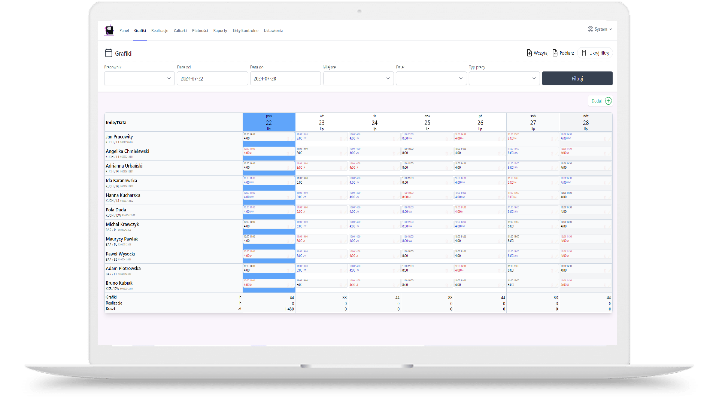Open the Dział dropdown list
Screen dimensions: 719x404
(x=431, y=79)
